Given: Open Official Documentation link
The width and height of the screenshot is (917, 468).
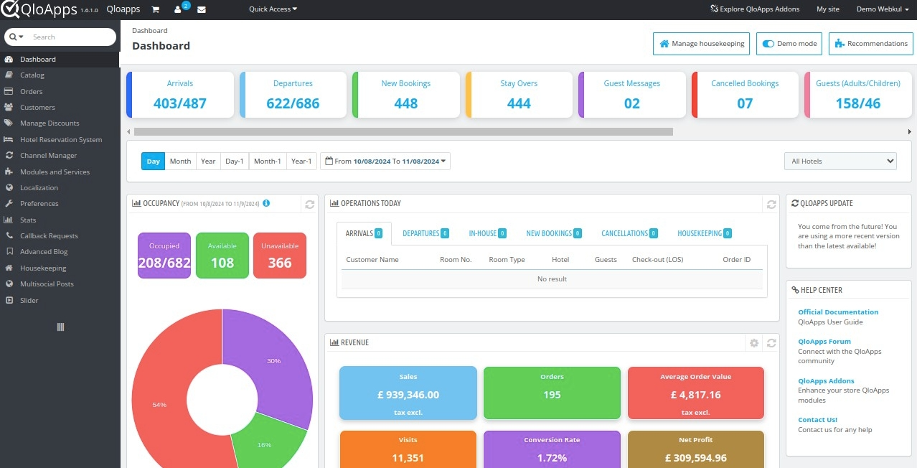Looking at the screenshot, I should 838,312.
